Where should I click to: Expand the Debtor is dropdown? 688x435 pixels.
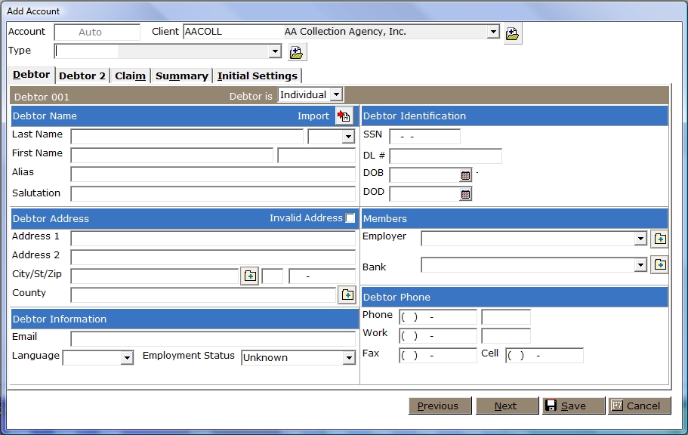click(336, 95)
